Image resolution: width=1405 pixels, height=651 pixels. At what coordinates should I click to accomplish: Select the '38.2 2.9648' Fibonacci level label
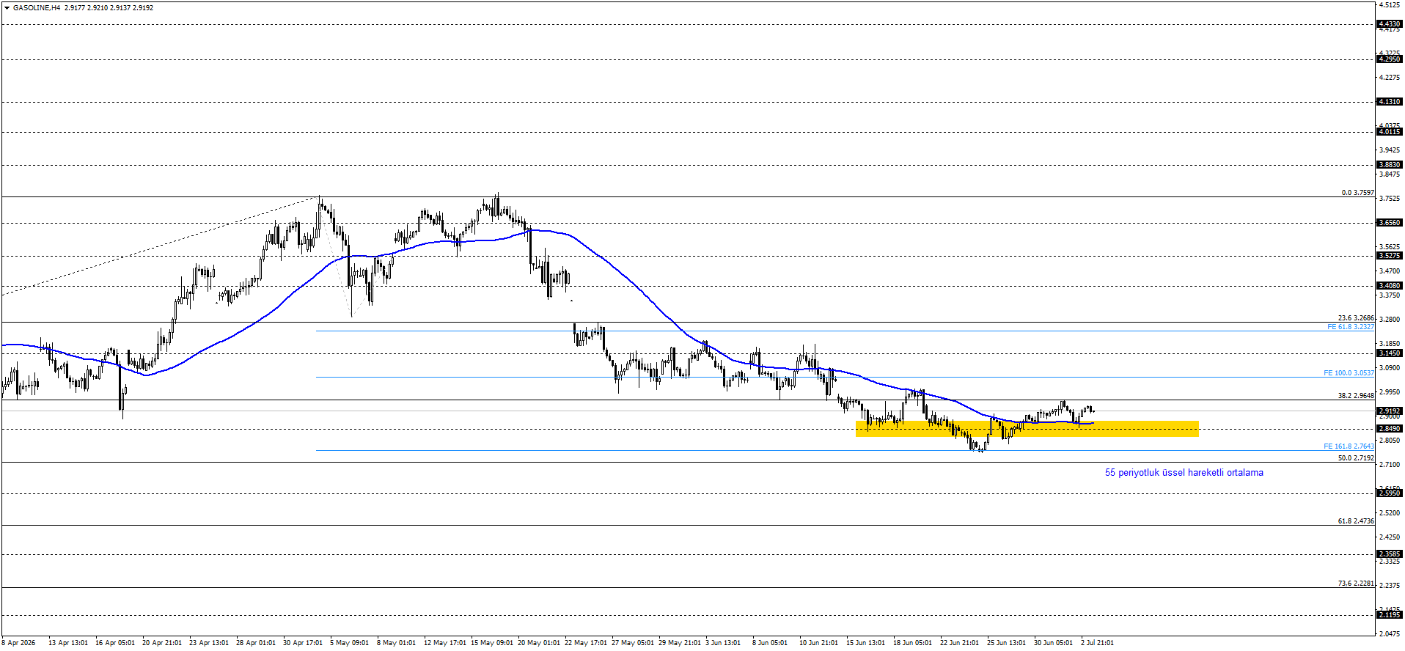click(1356, 396)
